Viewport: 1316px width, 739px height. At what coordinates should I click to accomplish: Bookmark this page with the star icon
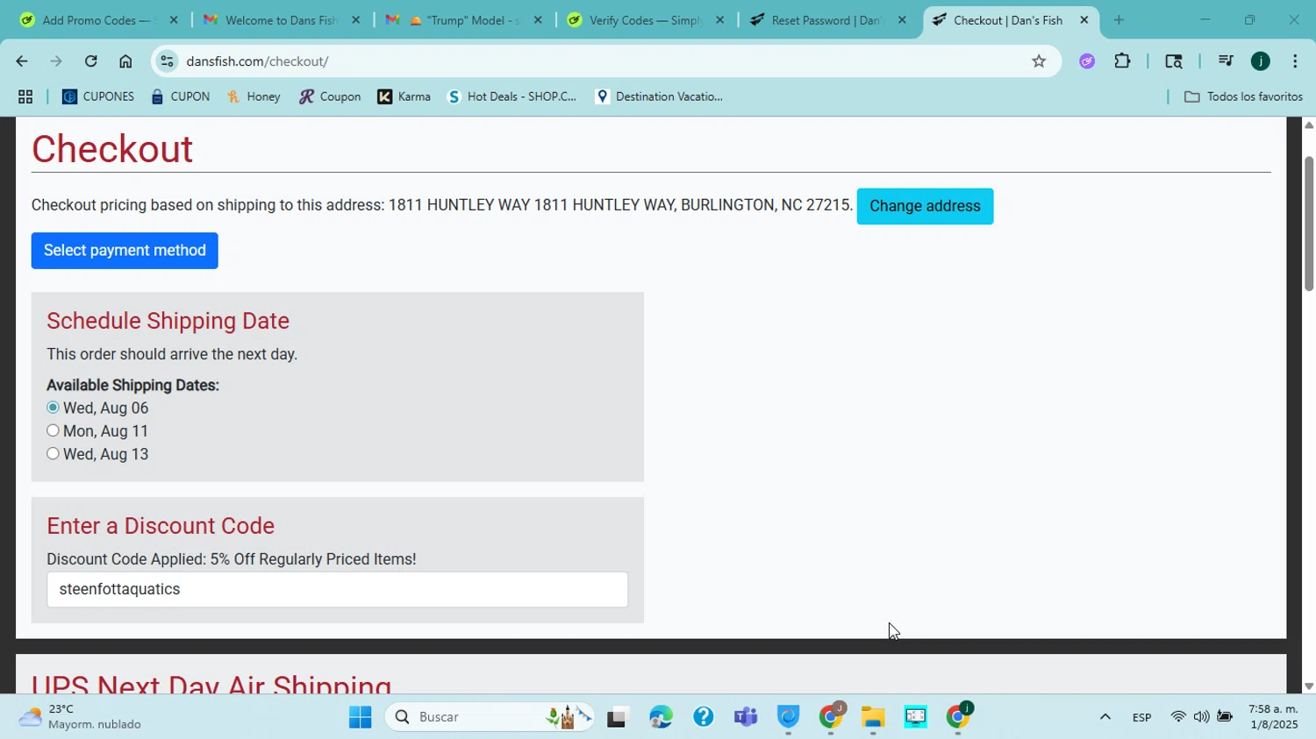pos(1039,61)
